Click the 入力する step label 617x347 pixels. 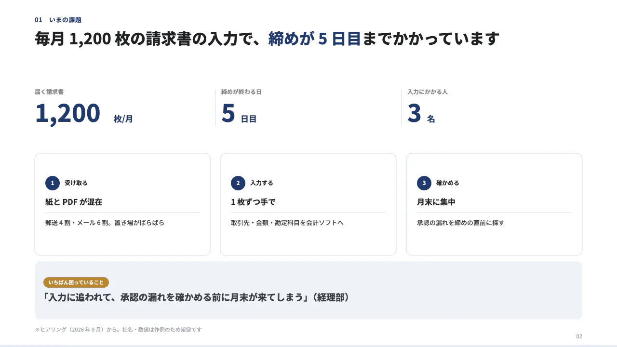(x=262, y=183)
